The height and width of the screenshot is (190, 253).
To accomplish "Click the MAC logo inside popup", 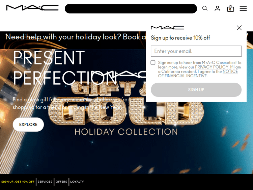I will click(x=167, y=28).
